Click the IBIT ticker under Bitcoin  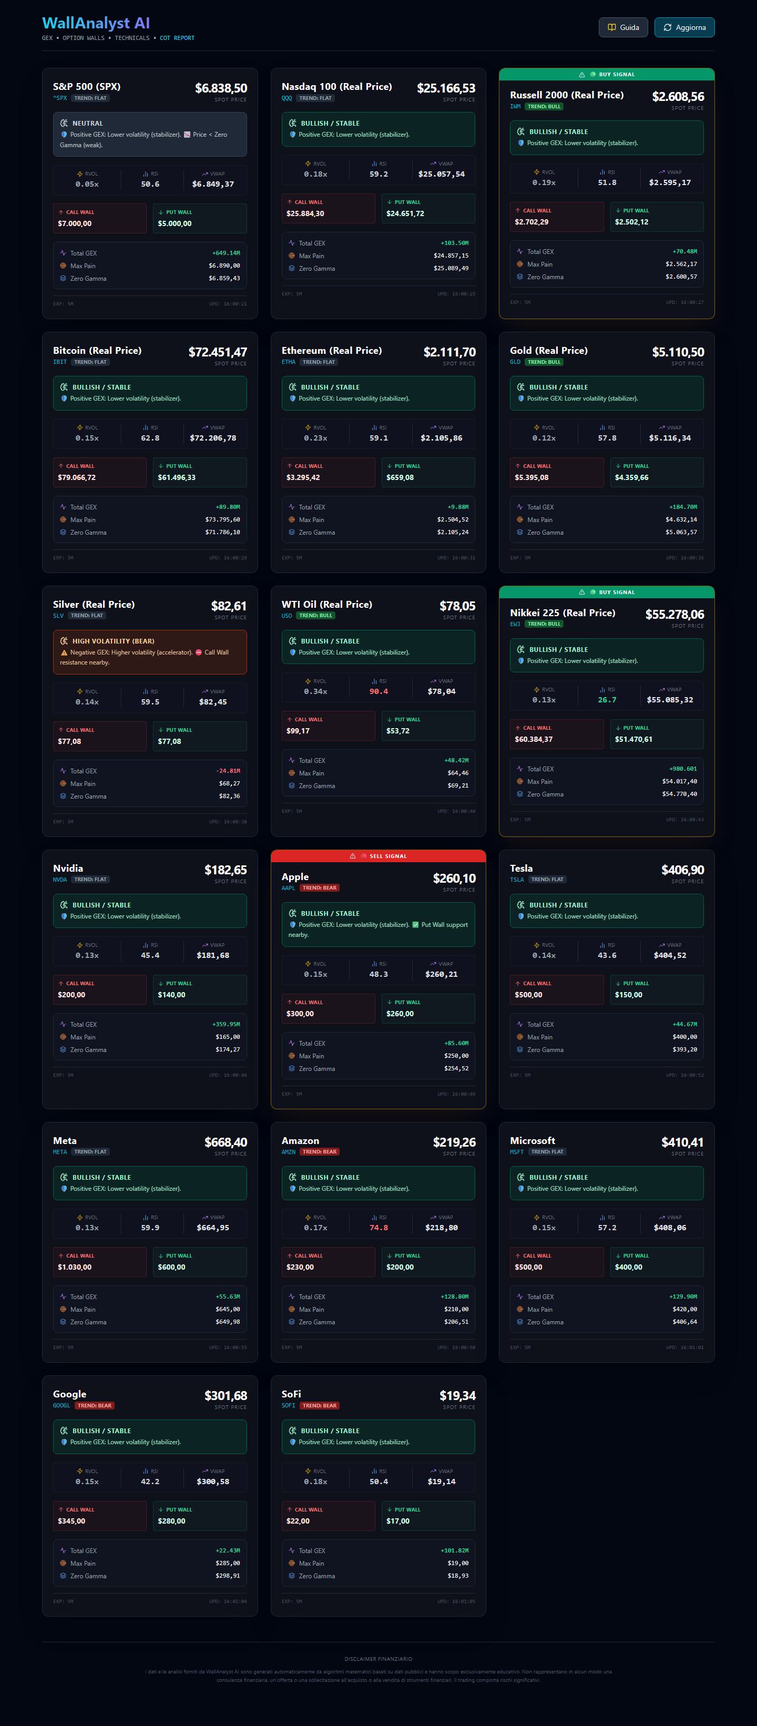(59, 362)
